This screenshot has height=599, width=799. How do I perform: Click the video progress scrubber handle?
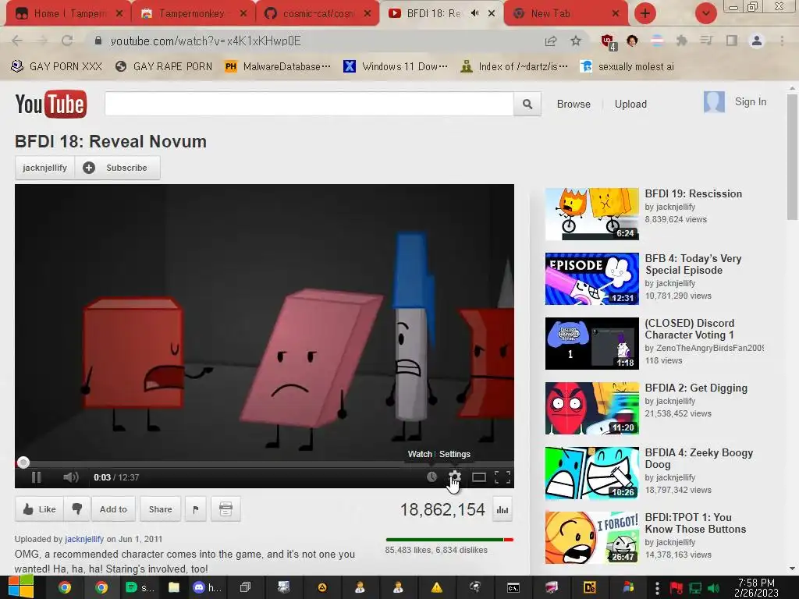click(x=23, y=463)
